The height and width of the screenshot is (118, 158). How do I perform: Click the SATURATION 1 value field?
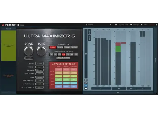[39, 81]
